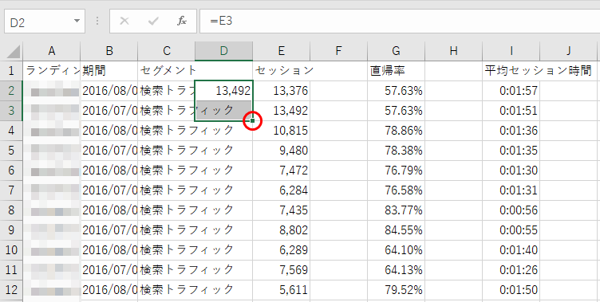The height and width of the screenshot is (302, 600).
Task: Select column E header
Action: pyautogui.click(x=281, y=51)
